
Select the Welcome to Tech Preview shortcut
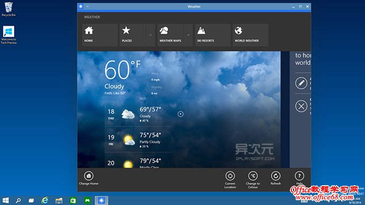(9, 35)
